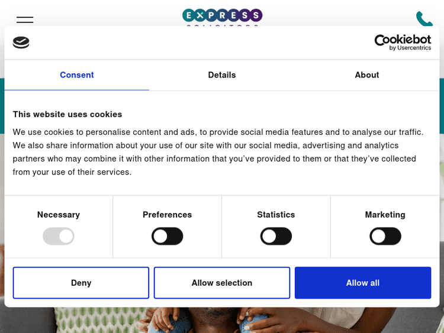Image resolution: width=444 pixels, height=333 pixels.
Task: Click the "Necessary" category label text
Action: tap(59, 215)
